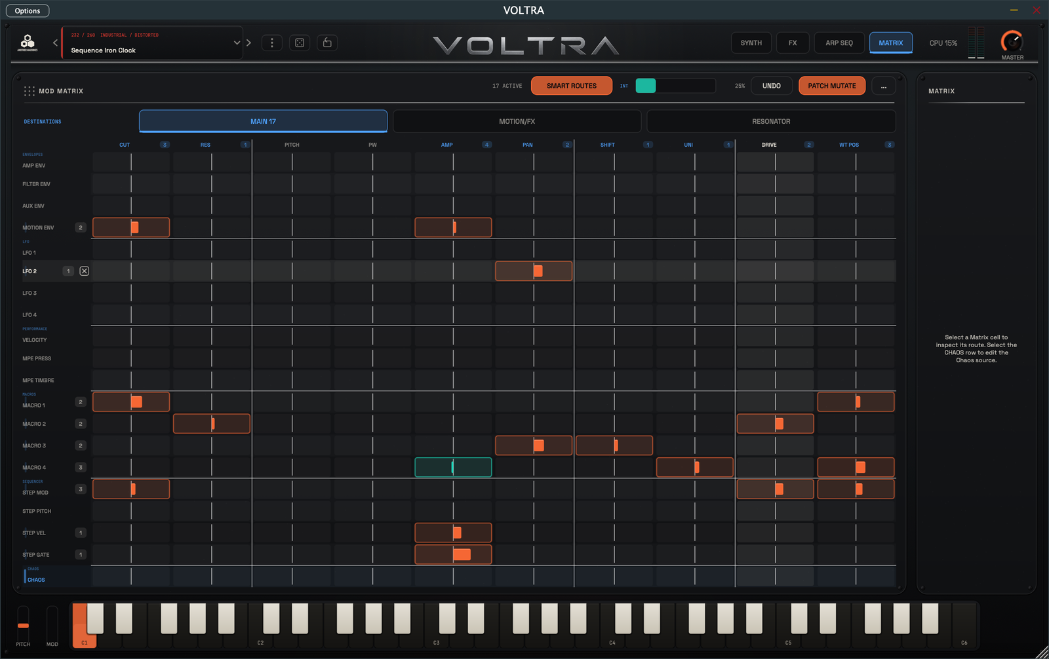Select the MOTION ENV to AMP route cell

453,227
